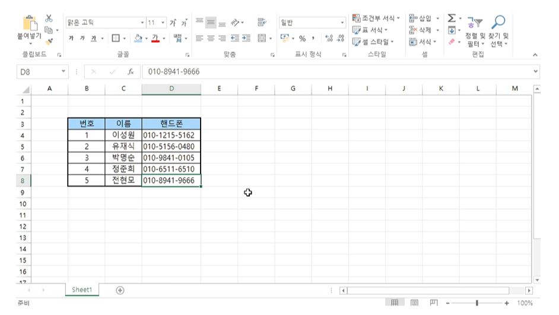Image resolution: width=559 pixels, height=315 pixels.
Task: Click the AutoSum sigma icon
Action: coord(451,18)
